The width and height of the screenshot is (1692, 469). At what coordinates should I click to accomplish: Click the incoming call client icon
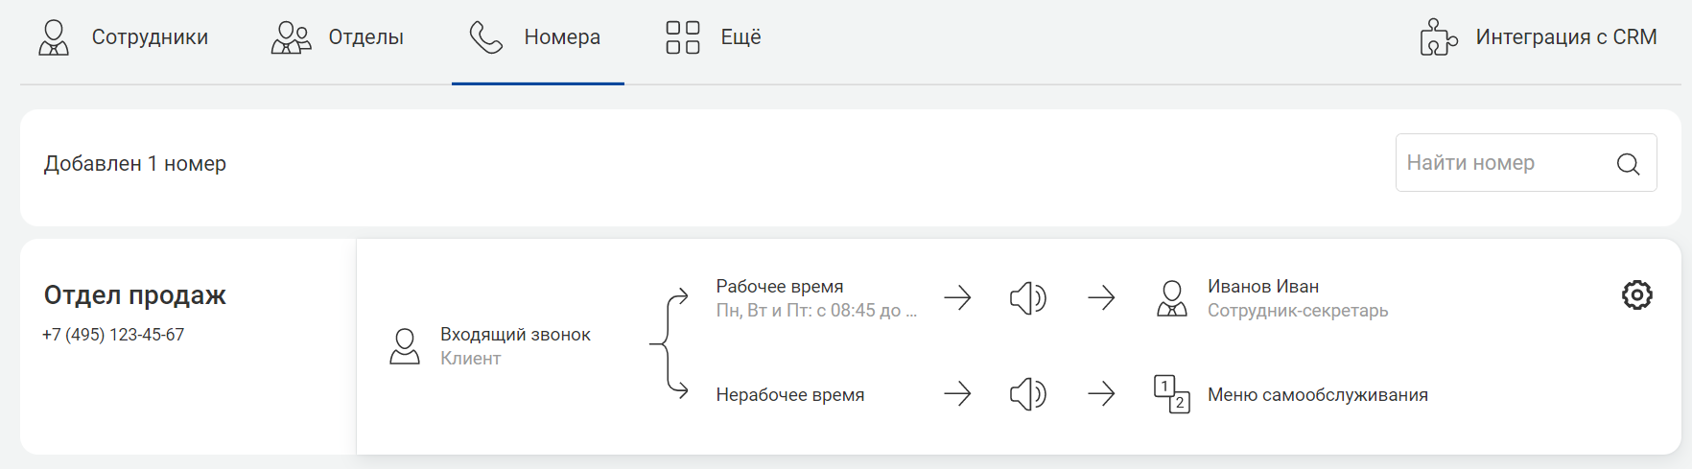(405, 346)
